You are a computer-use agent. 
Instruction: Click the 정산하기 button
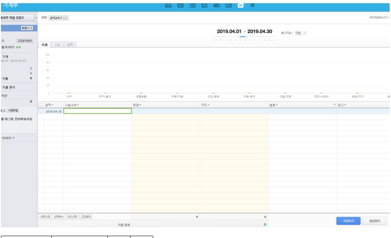(374, 221)
